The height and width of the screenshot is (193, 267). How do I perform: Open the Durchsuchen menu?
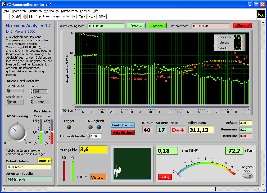click(x=69, y=11)
